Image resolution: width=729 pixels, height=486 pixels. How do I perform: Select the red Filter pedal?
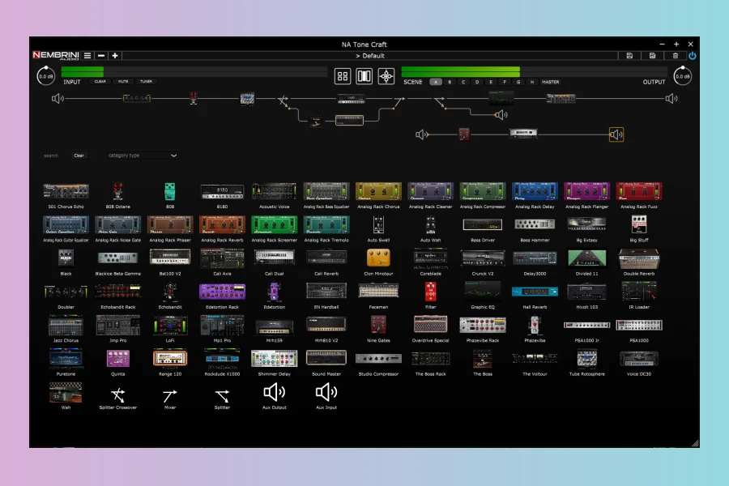(431, 292)
